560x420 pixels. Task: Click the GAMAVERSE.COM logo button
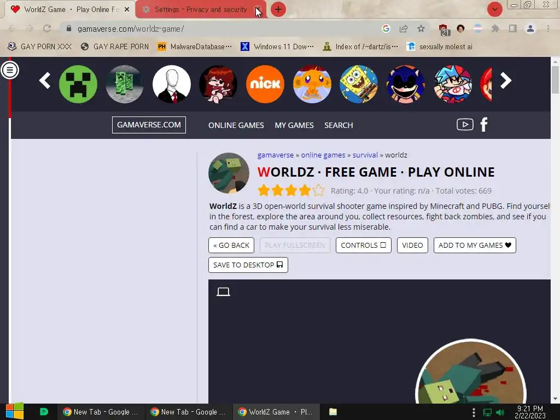(149, 125)
